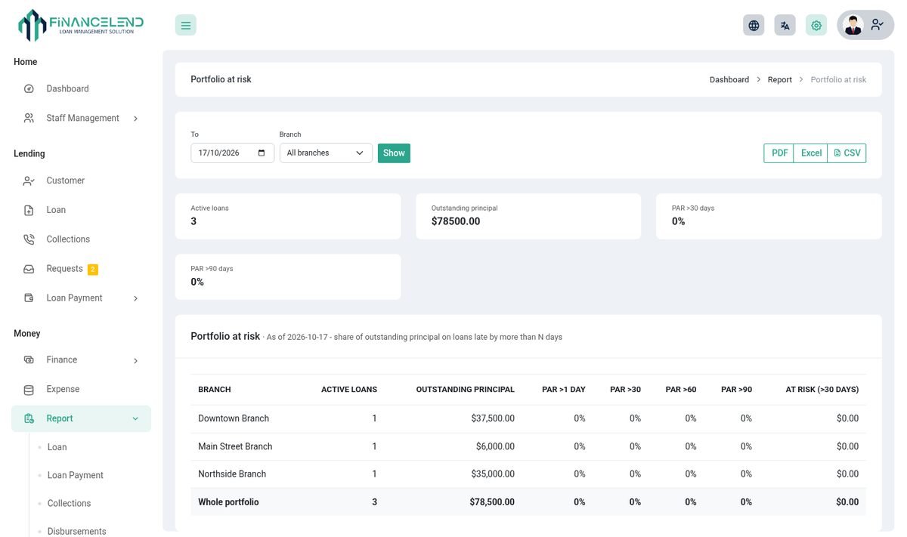This screenshot has height=537, width=907.
Task: Open the globe icon in header
Action: tap(754, 25)
